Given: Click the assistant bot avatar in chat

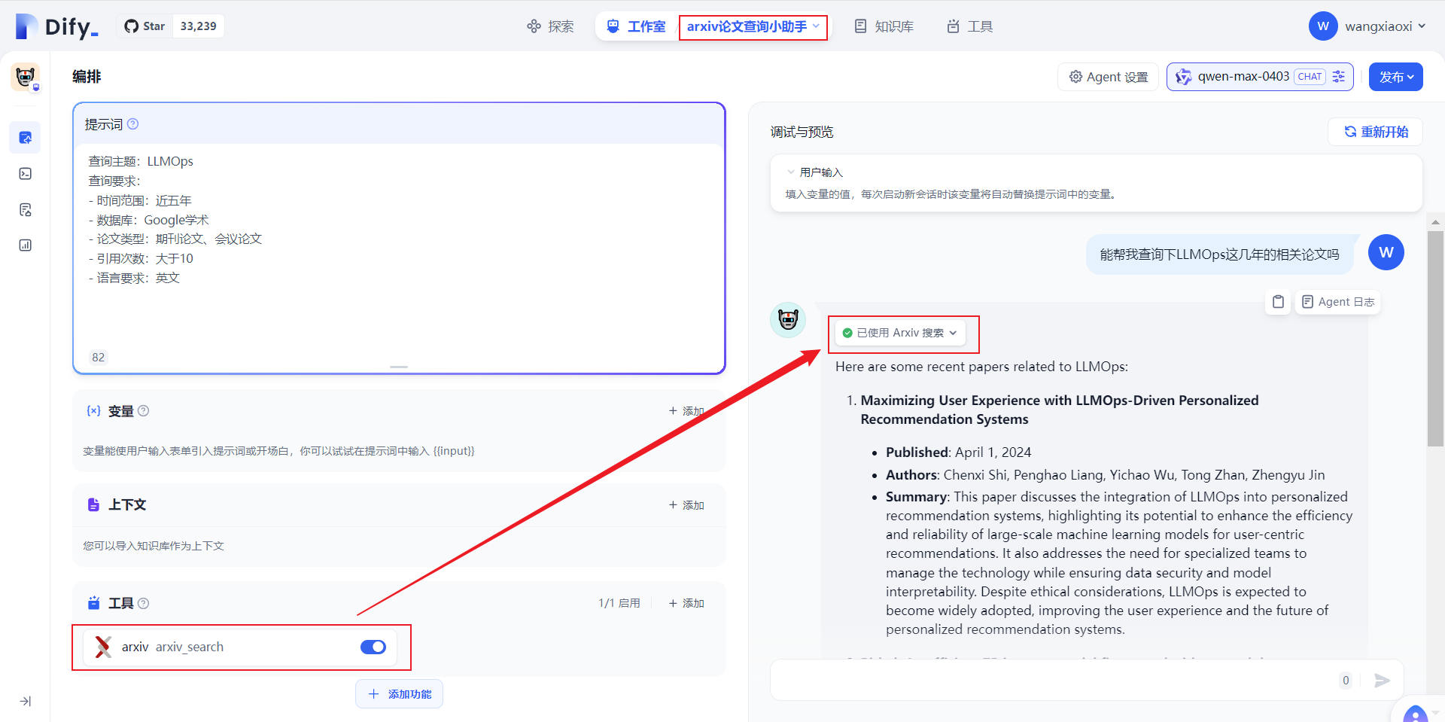Looking at the screenshot, I should (788, 320).
